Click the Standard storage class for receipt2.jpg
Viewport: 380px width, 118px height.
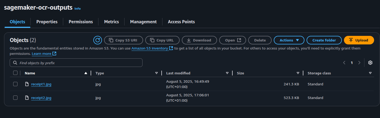[x=315, y=98]
